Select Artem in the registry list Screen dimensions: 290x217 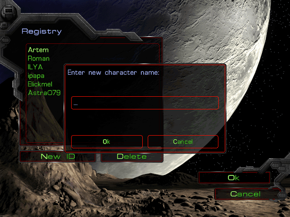[x=38, y=50]
